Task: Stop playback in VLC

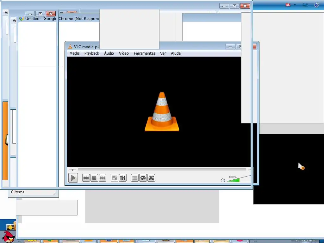Action: click(94, 178)
